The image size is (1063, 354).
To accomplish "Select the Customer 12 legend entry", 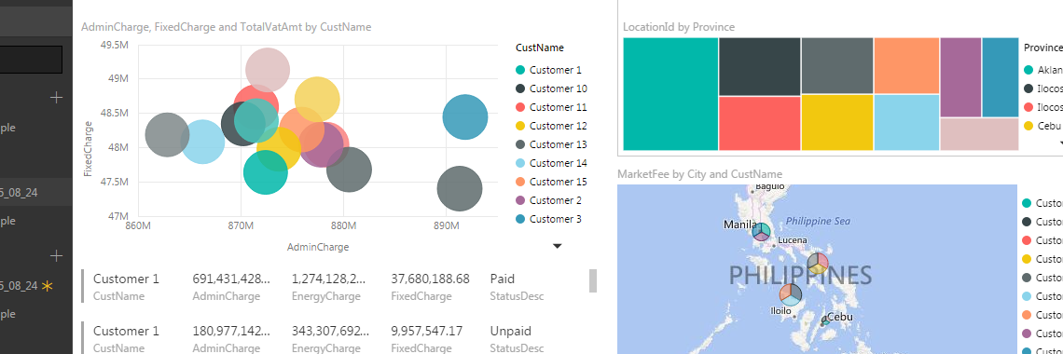I will 551,126.
